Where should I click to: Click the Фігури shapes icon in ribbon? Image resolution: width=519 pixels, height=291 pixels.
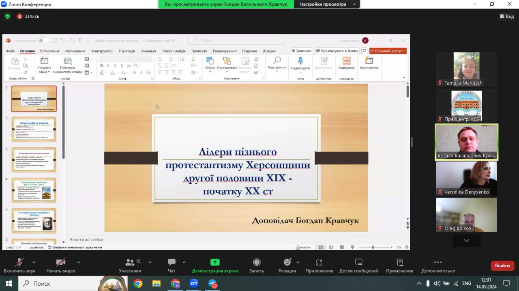[210, 61]
